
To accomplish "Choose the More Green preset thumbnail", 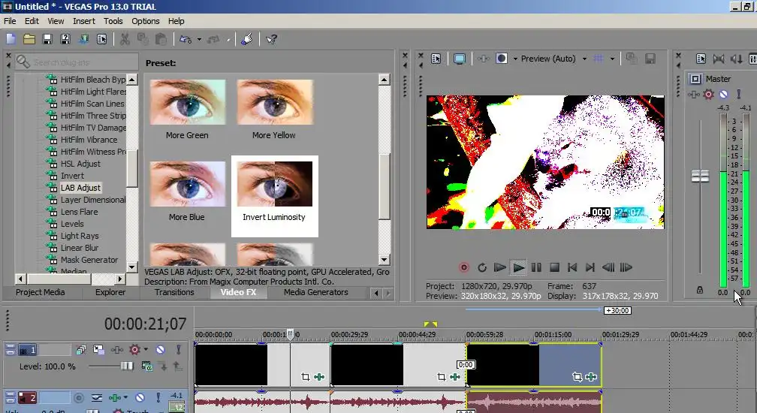I will coord(187,102).
